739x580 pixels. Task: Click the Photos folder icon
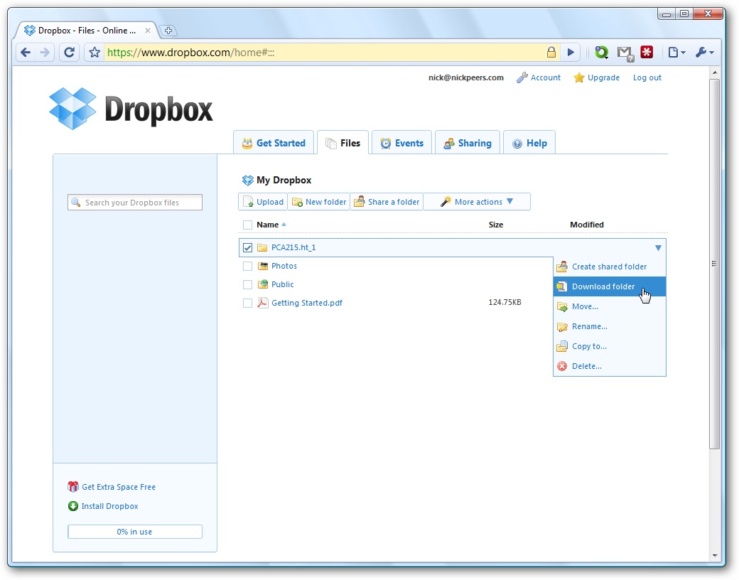click(262, 266)
